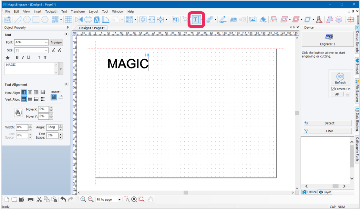Activate the hand pan tool

[150, 199]
